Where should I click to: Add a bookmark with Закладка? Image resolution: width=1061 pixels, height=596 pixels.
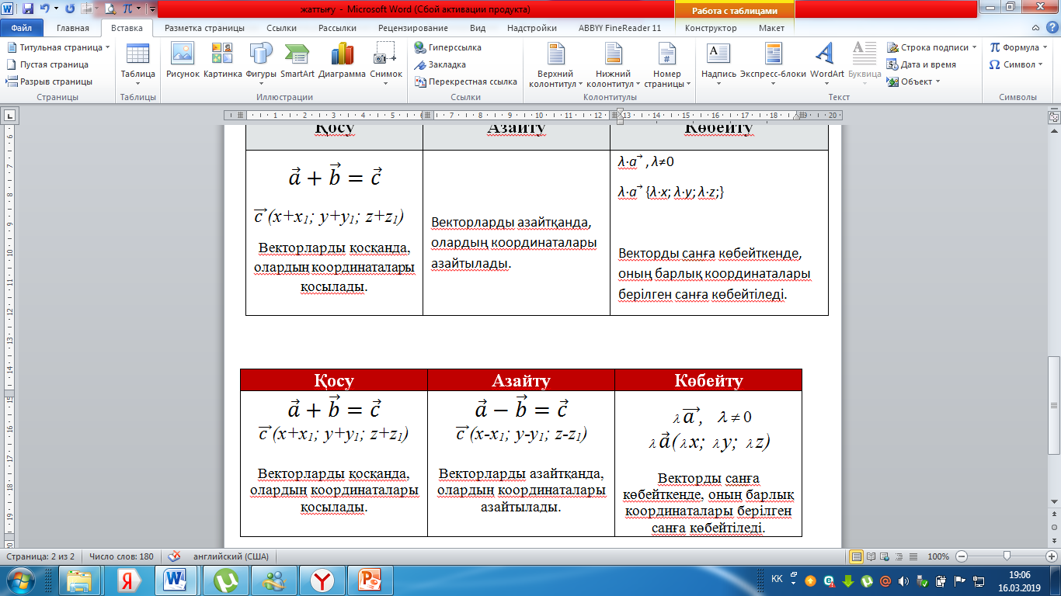point(440,64)
